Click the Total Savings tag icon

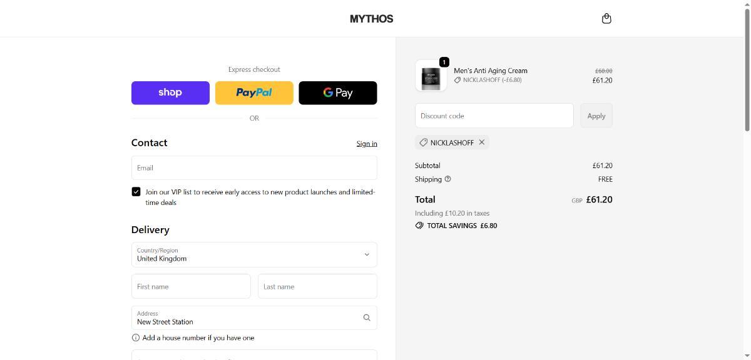[x=419, y=226]
